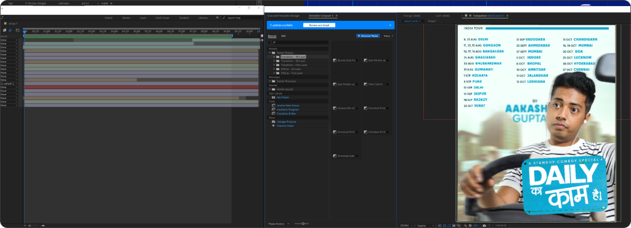Toggle the blue motion blur switch in timeline header
The image size is (631, 228).
point(10,30)
